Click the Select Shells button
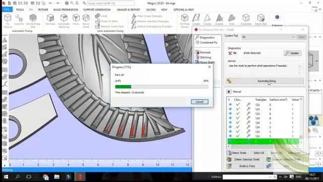Viewport: 323px width, 182px height. pyautogui.click(x=237, y=153)
